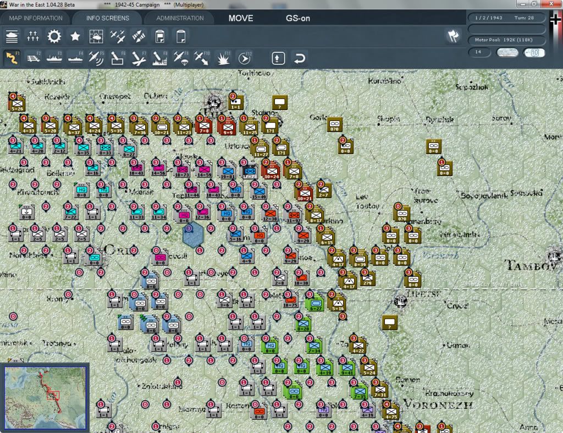
Task: Open the blank clipboard report icon
Action: tap(181, 36)
